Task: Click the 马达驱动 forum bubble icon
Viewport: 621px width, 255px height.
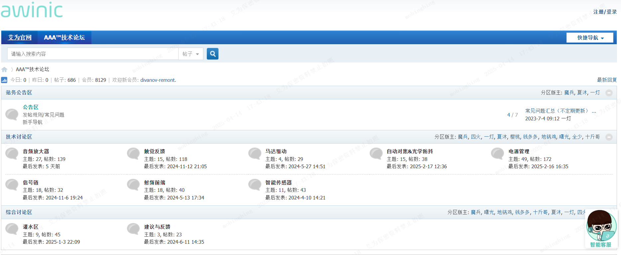Action: [255, 154]
